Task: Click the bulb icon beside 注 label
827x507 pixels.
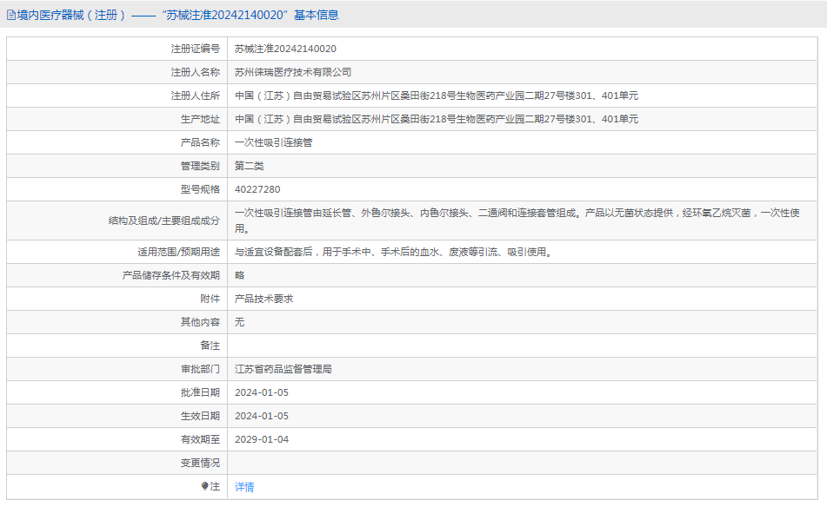Action: point(204,486)
